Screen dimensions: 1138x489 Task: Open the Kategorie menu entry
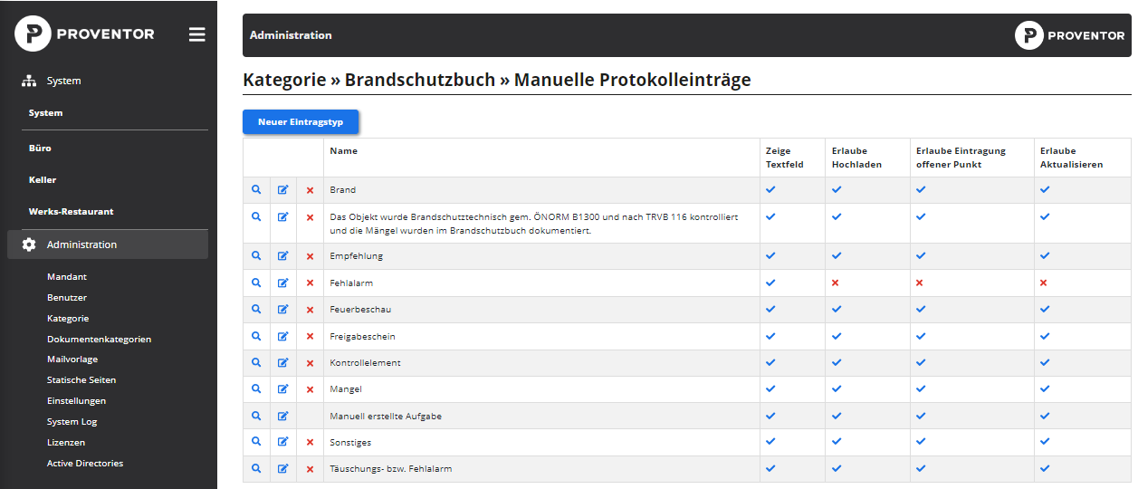click(x=68, y=318)
